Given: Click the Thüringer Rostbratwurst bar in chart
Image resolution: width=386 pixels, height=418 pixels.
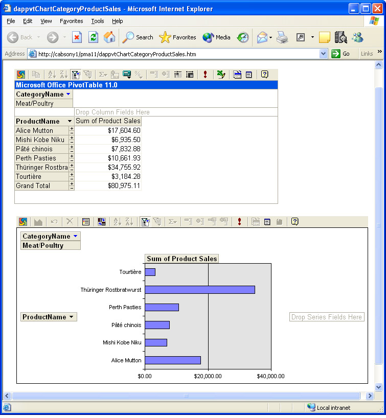Looking at the screenshot, I should click(199, 290).
